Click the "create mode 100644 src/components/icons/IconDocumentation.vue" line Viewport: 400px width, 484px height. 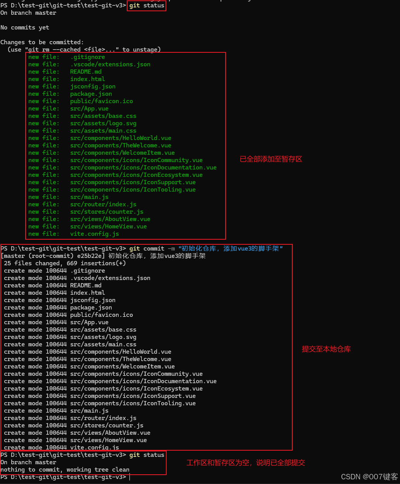pos(110,381)
